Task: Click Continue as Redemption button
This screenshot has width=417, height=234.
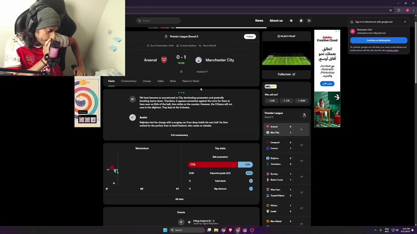Action: [x=379, y=40]
